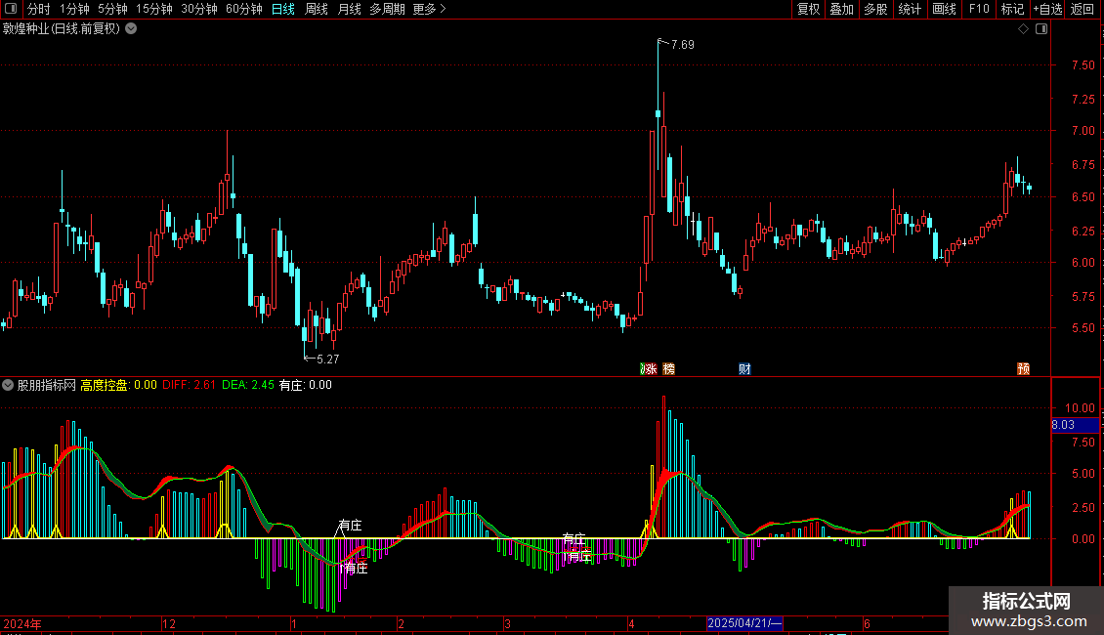
Task: Toggle the right side panel icon
Action: click(x=1041, y=29)
